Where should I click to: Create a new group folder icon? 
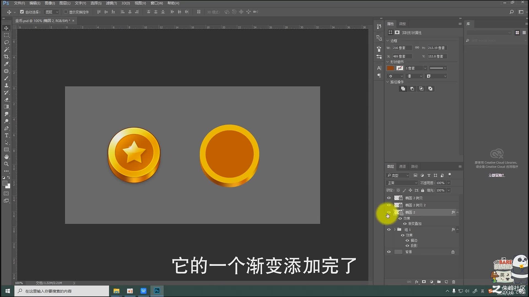click(x=439, y=282)
